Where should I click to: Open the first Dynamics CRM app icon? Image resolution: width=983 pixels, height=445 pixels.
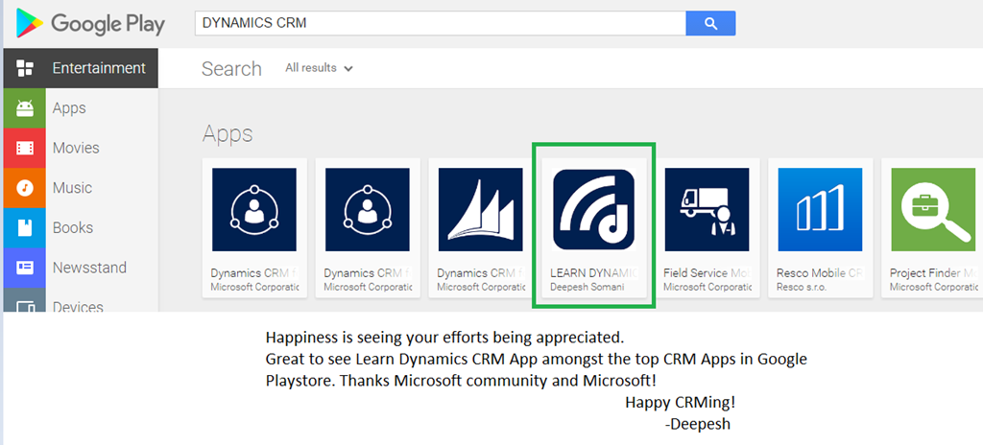(254, 210)
